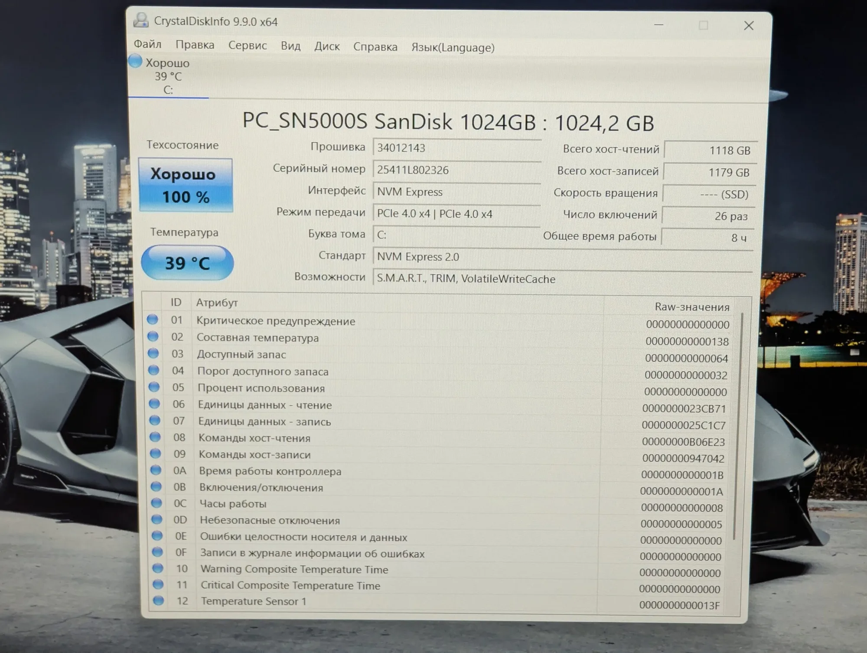
Task: Click status orb for Команды хост-чтения row
Action: point(155,437)
